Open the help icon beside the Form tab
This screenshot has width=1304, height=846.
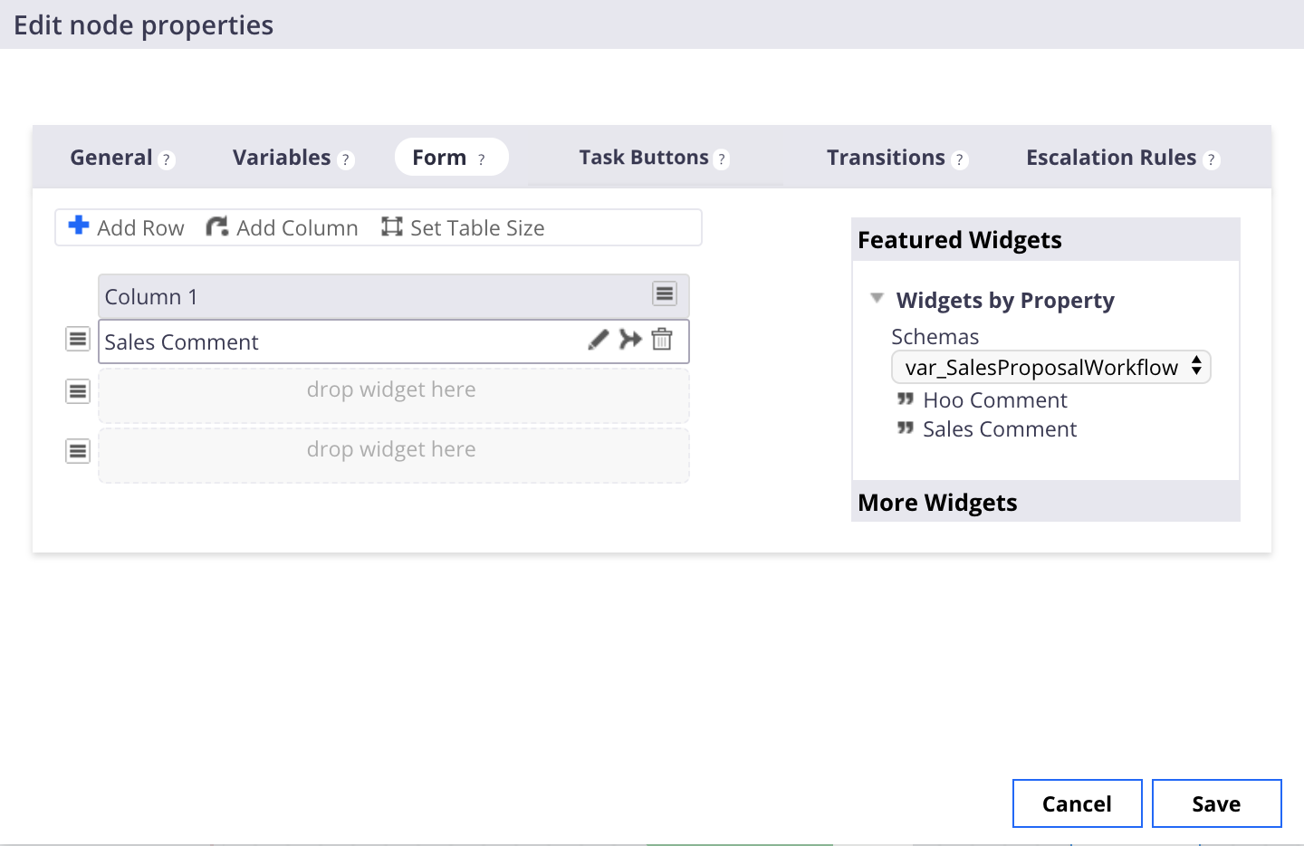pos(481,160)
